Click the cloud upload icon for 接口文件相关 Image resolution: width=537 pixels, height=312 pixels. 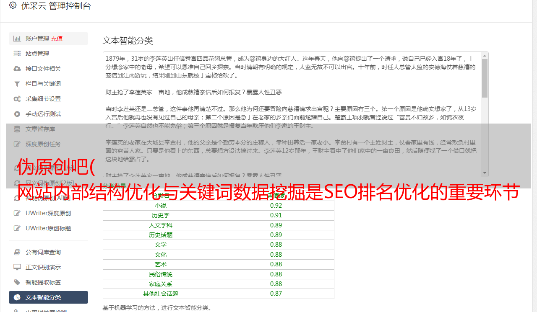click(x=17, y=69)
